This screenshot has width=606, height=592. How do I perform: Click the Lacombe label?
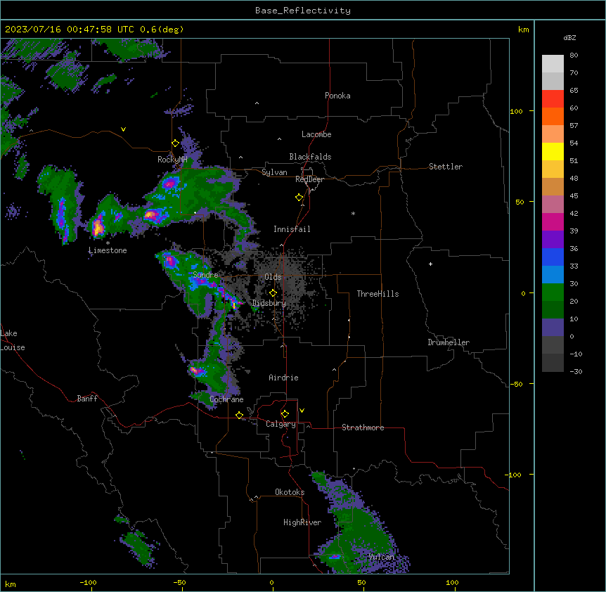(316, 134)
